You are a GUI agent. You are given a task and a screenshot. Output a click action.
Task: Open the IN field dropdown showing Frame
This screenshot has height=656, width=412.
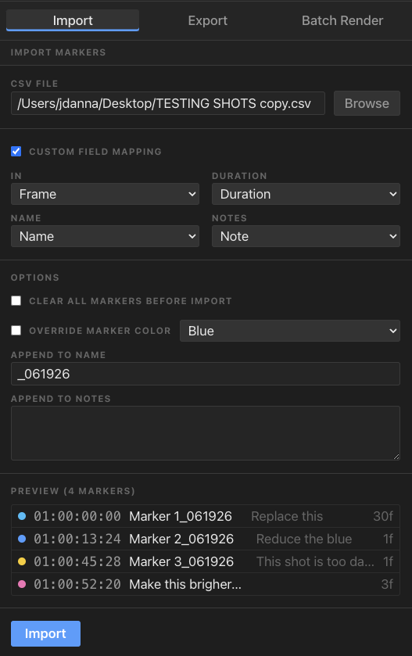105,194
